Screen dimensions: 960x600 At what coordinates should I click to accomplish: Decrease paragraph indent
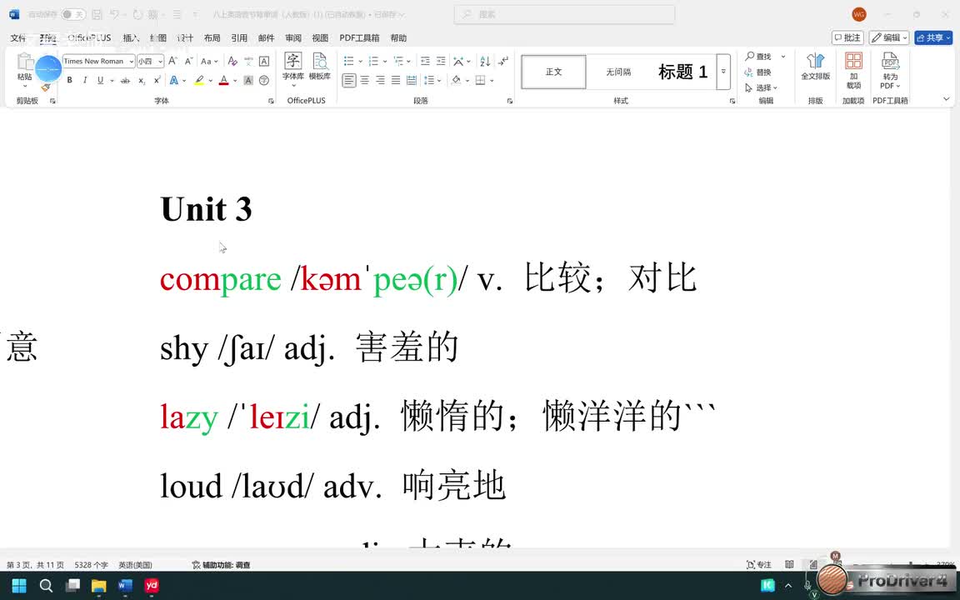425,61
